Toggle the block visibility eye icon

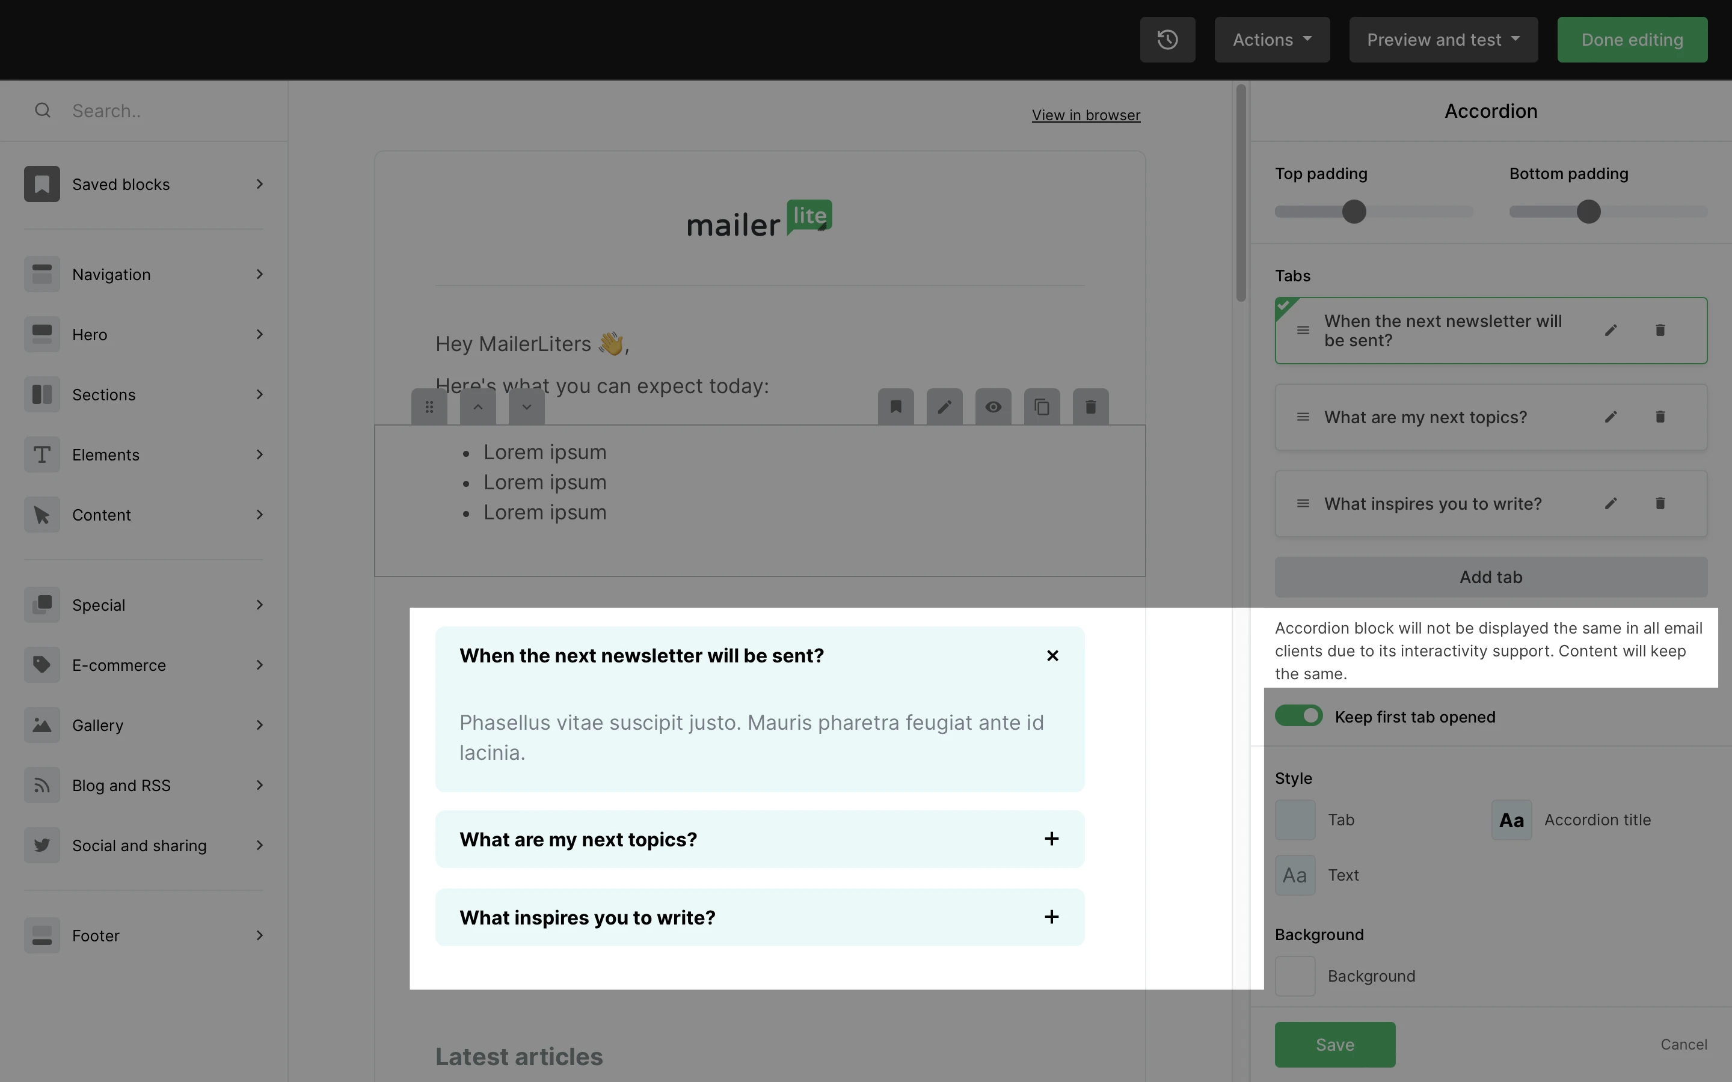coord(993,407)
